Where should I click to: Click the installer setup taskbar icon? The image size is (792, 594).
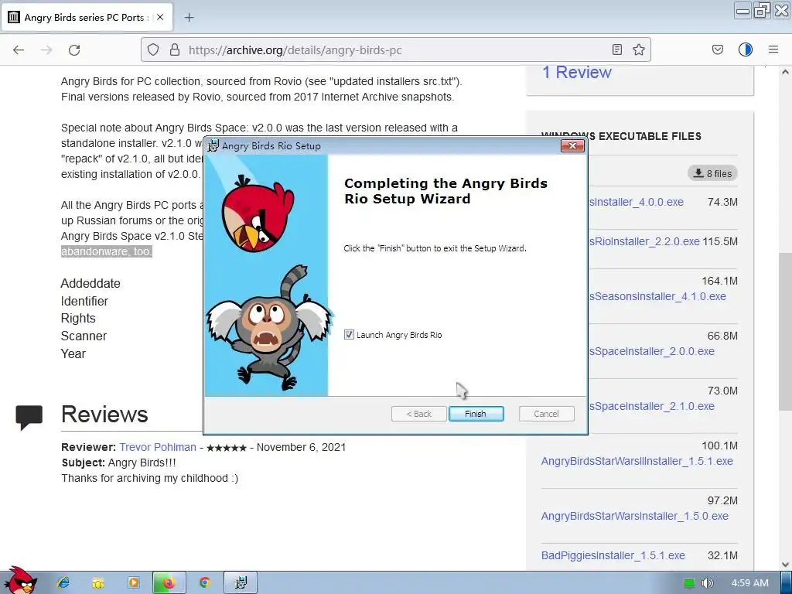[x=241, y=583]
